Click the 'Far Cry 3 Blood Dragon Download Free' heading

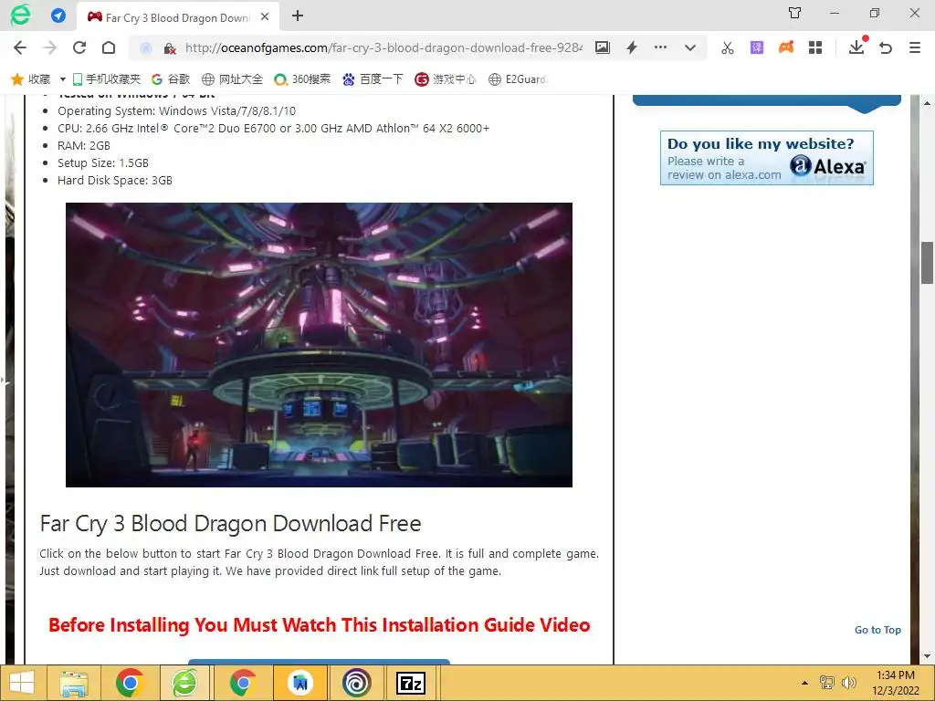click(230, 523)
